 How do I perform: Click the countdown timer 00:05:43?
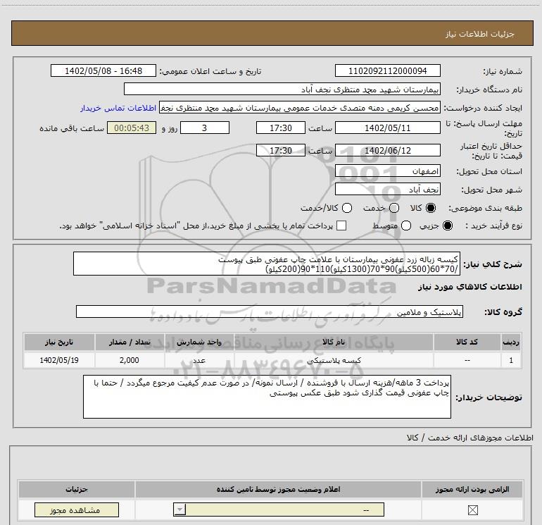[132, 128]
